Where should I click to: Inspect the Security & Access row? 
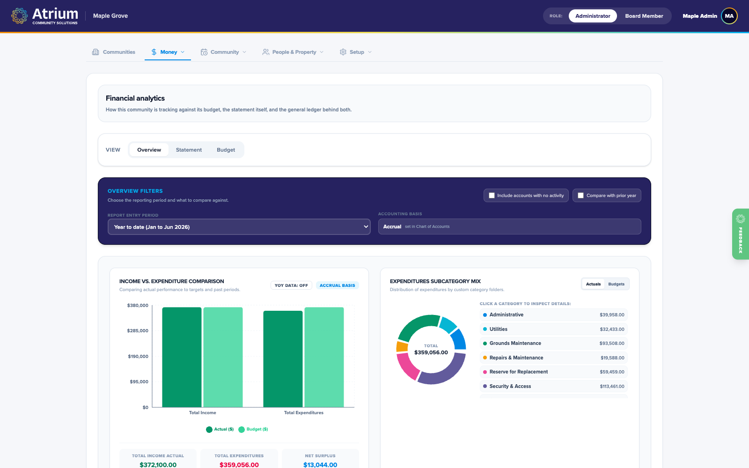(554, 386)
